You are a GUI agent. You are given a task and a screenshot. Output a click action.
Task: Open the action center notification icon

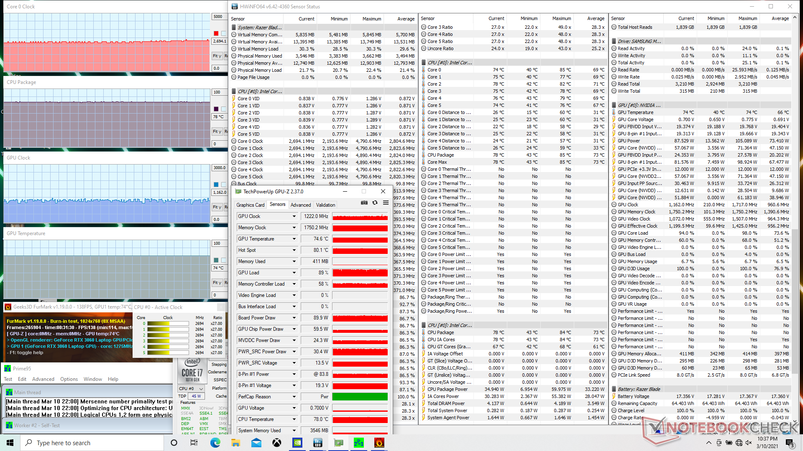coord(789,443)
